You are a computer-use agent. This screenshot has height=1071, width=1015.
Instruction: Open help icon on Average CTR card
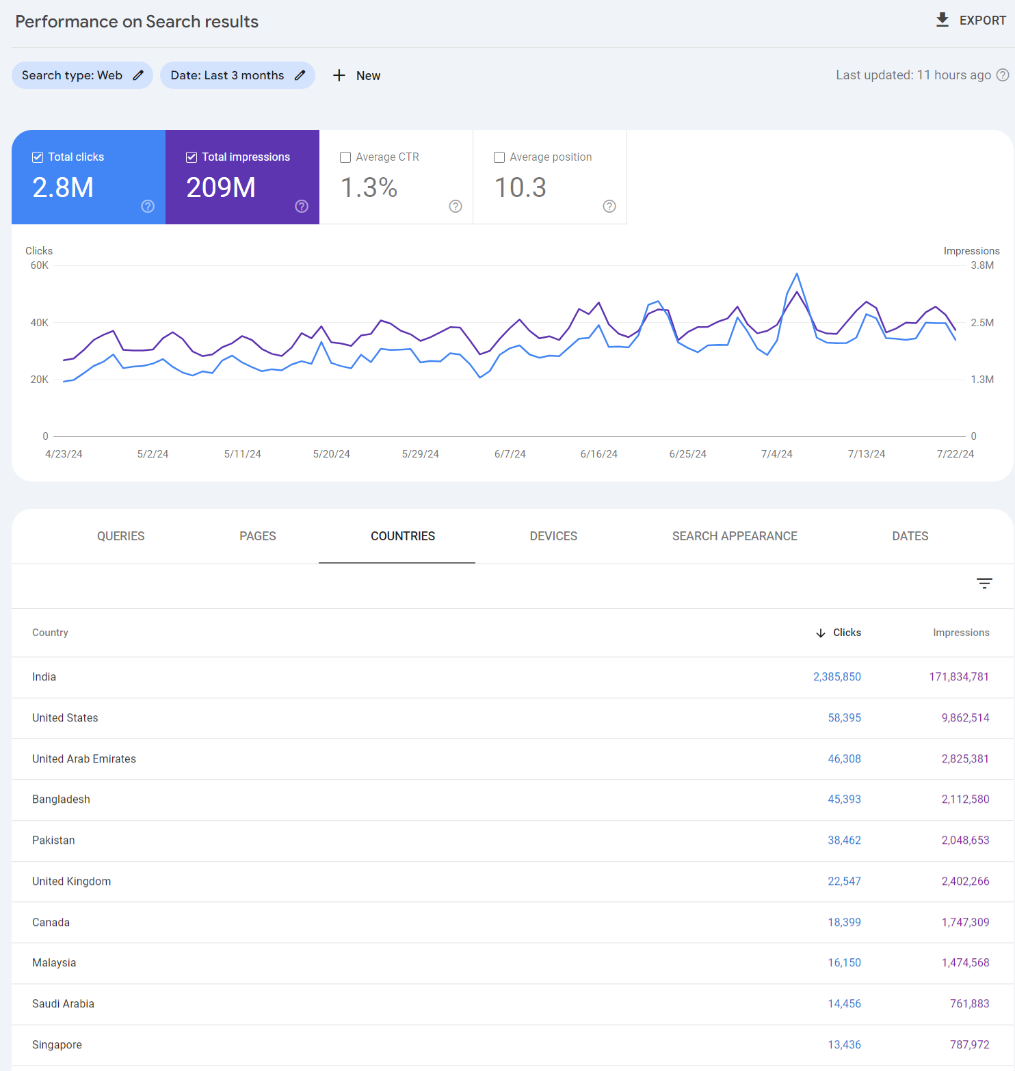(x=456, y=206)
